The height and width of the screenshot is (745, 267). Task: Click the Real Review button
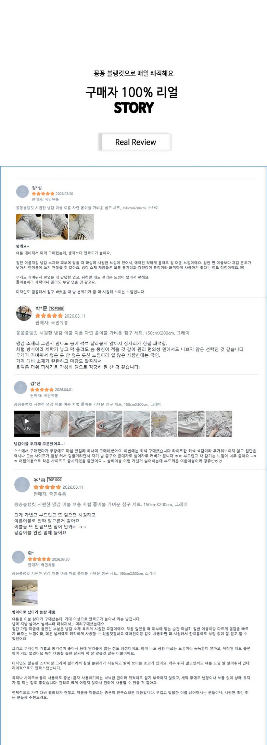click(135, 142)
